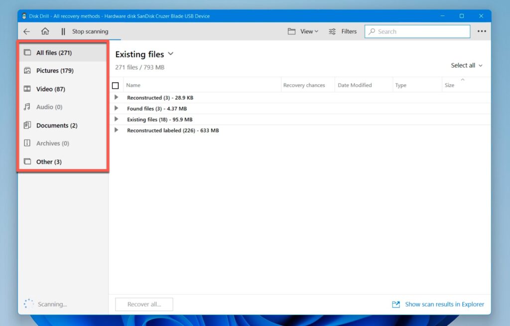Screen dimensions: 510x326
Task: Click the Recover all button
Action: pos(143,304)
